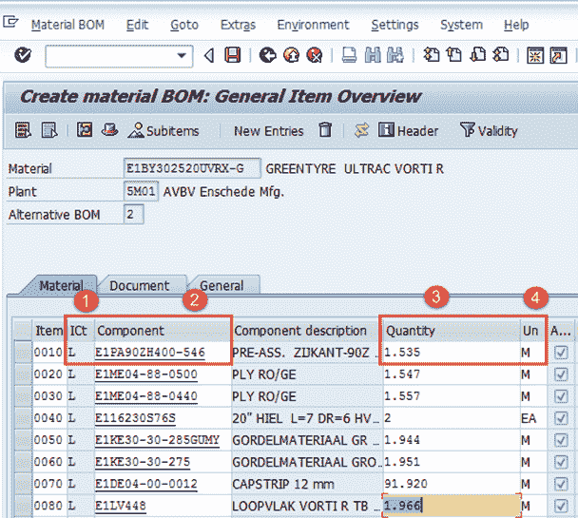The height and width of the screenshot is (518, 578).
Task: Select row 0040 using its row selector
Action: click(23, 418)
